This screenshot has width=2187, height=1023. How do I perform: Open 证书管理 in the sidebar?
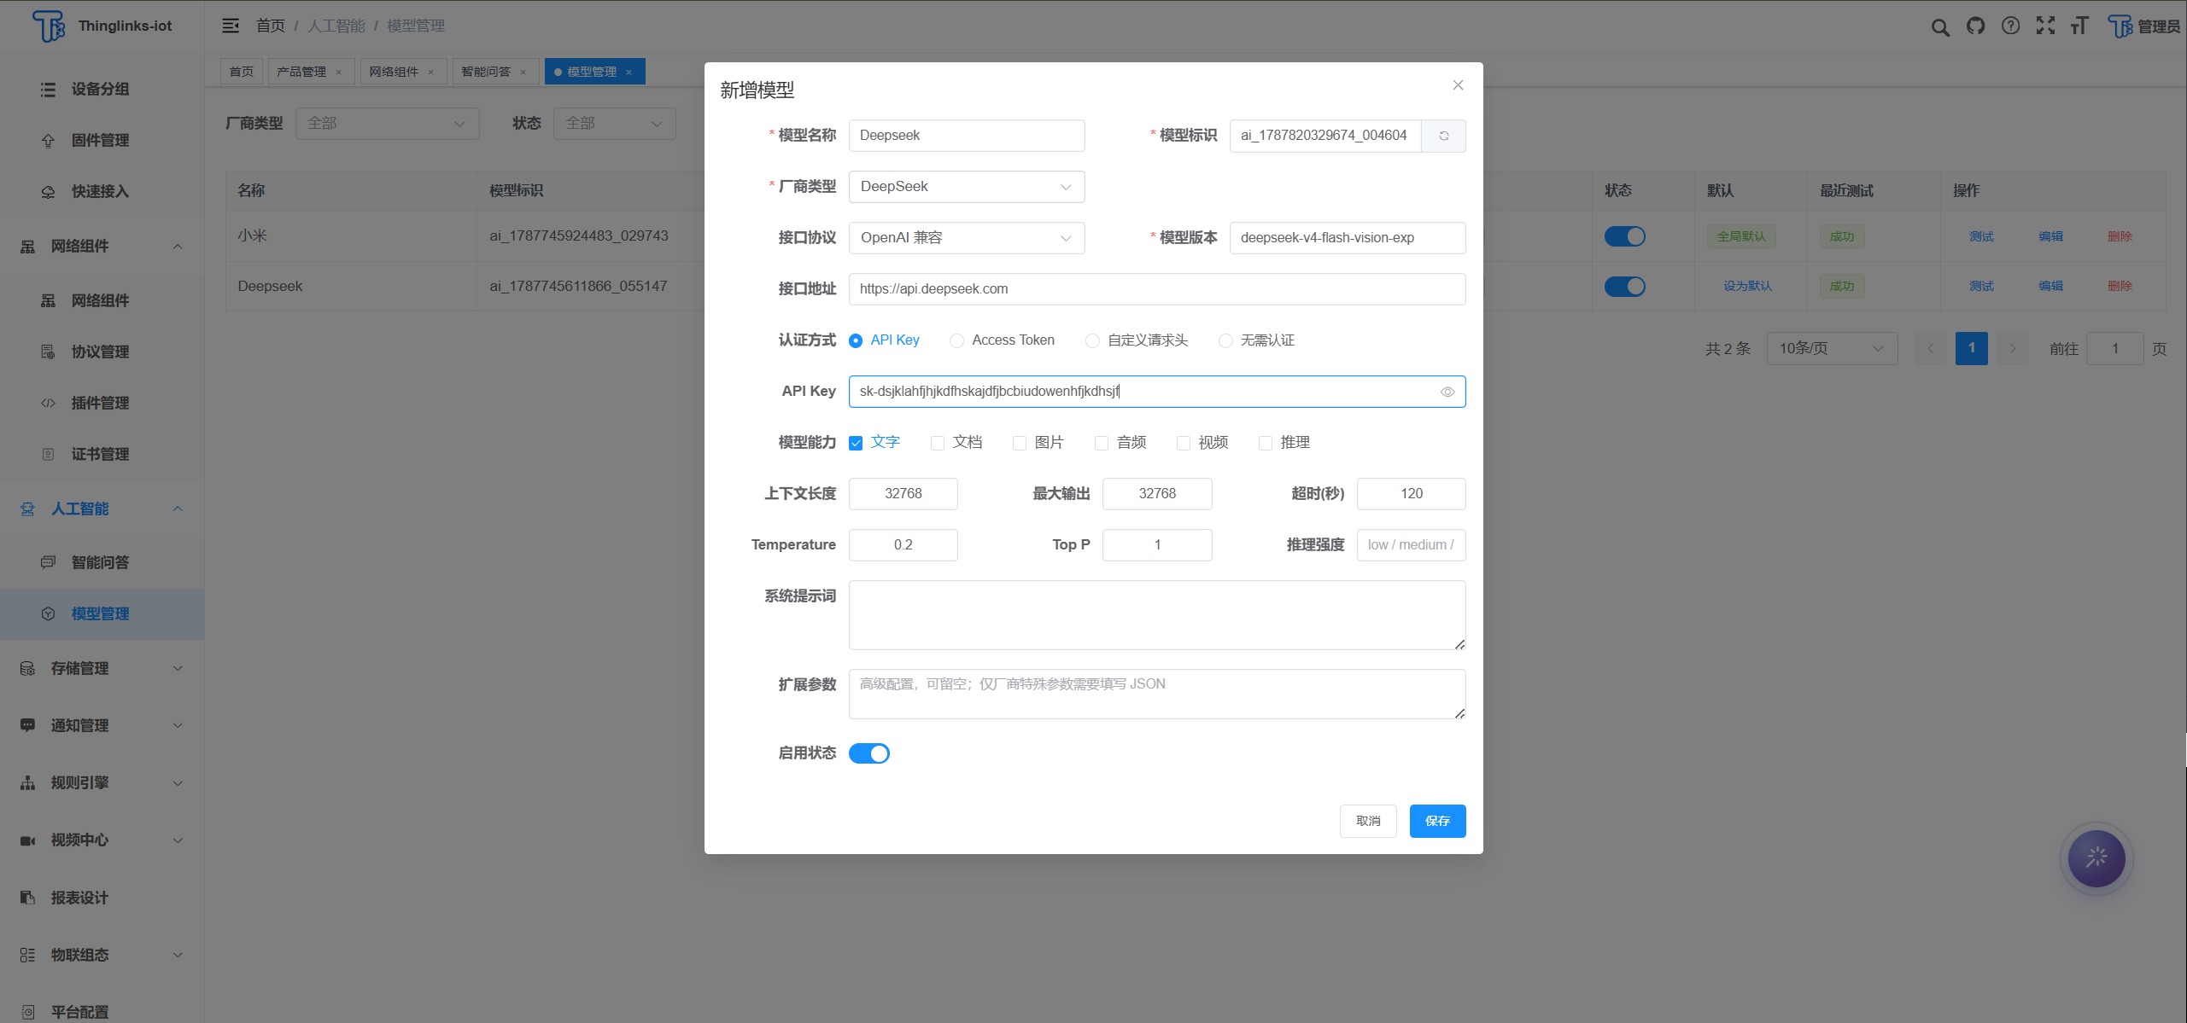point(102,454)
